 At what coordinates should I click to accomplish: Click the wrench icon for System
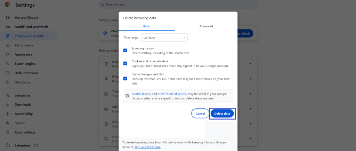(x=8, y=123)
